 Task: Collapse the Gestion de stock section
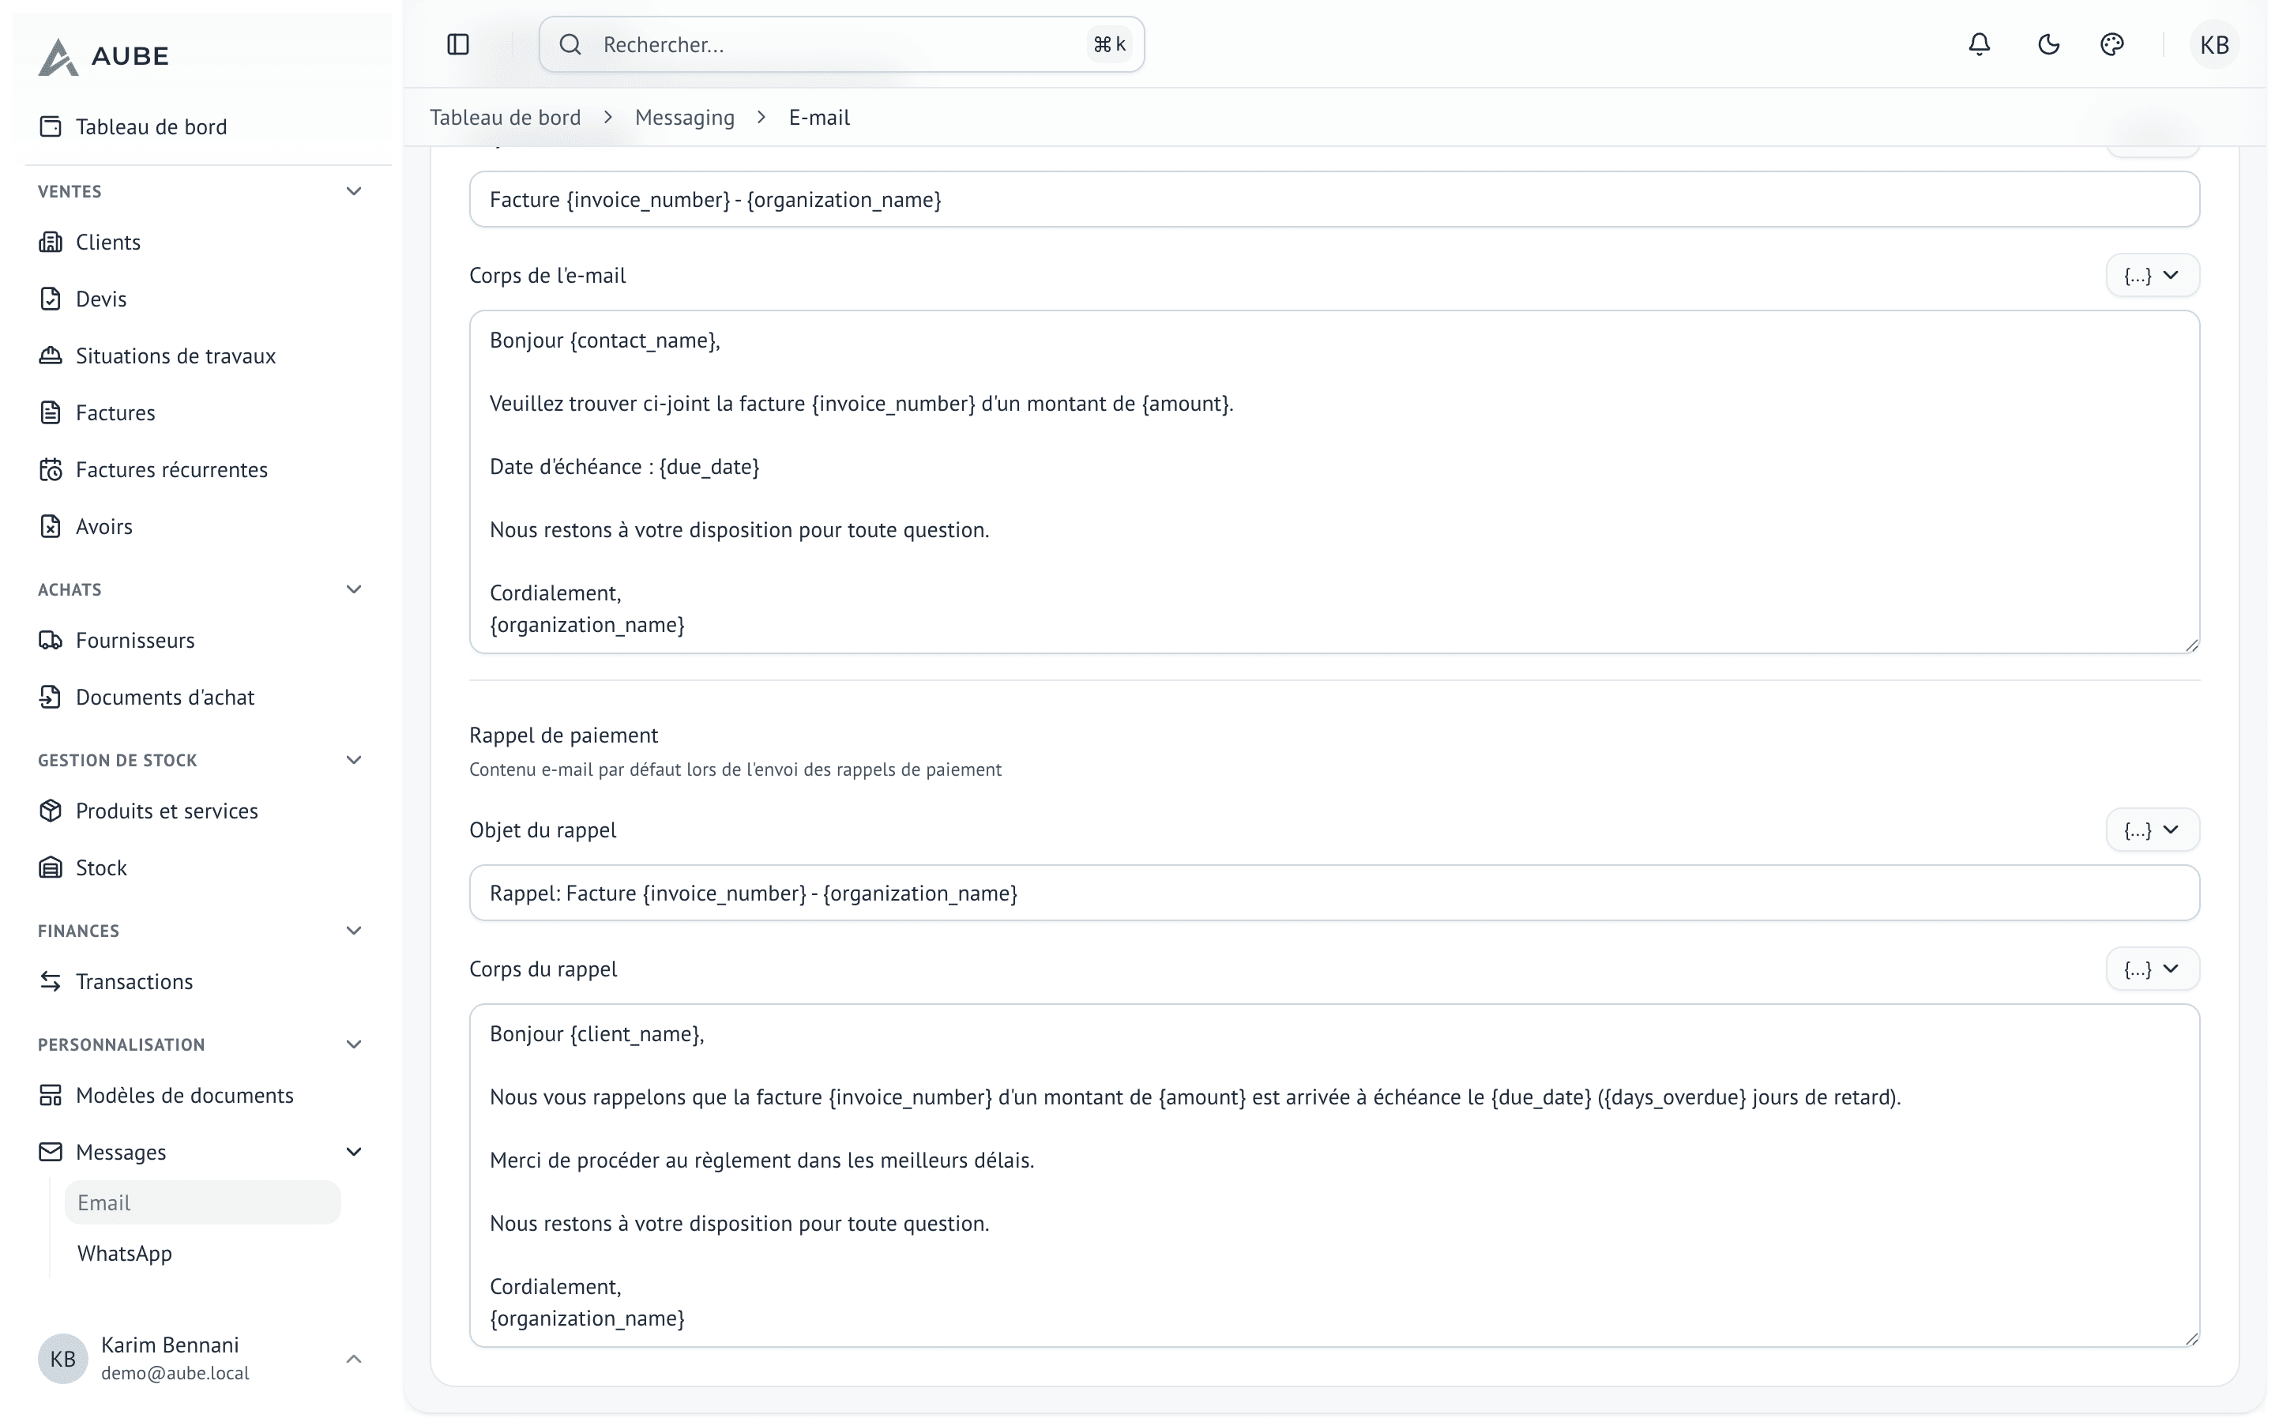[x=353, y=760]
